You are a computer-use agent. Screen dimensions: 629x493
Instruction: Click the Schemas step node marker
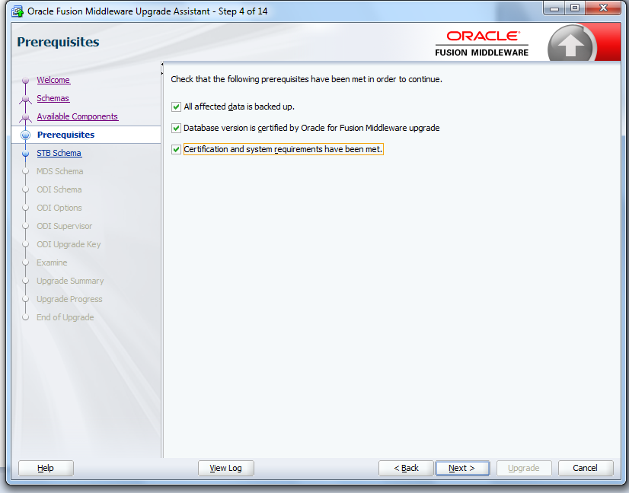click(25, 99)
